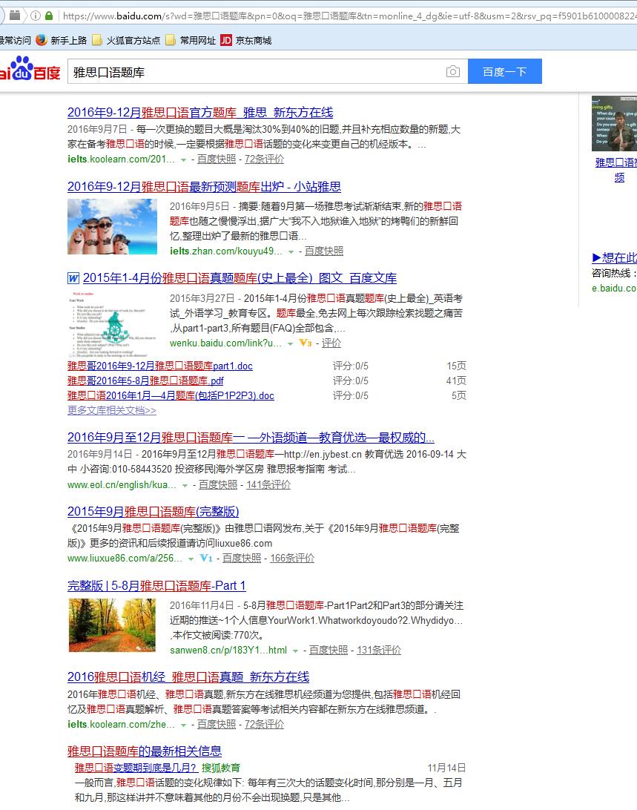Click the video thumbnail in the right sidebar
Screen dimensions: 637x810
614,123
